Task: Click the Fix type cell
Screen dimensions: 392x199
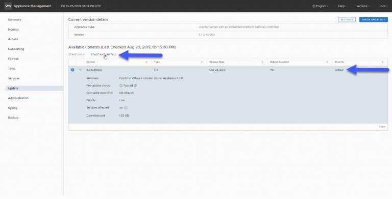Action: click(x=156, y=70)
